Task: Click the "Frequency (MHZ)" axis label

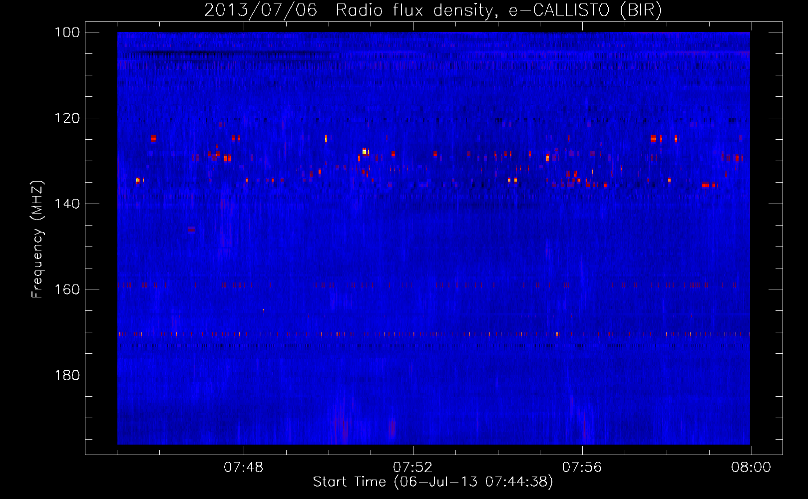Action: 38,239
